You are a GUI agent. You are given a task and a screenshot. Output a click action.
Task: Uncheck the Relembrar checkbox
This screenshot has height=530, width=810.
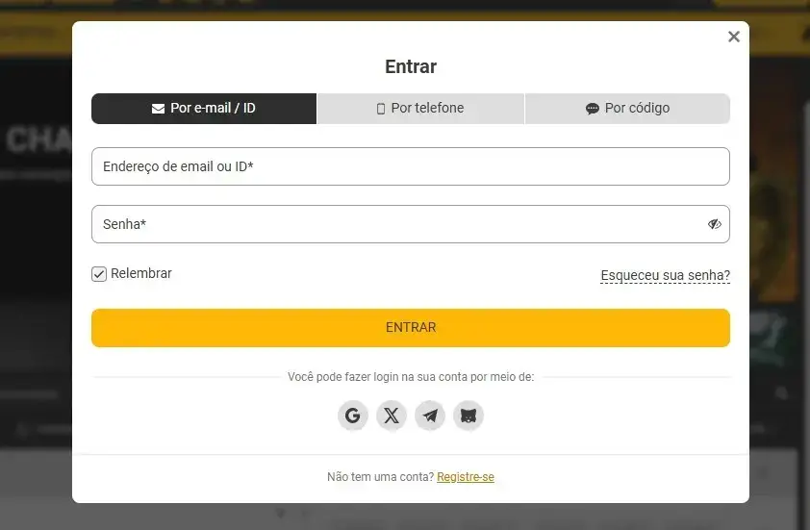click(99, 274)
